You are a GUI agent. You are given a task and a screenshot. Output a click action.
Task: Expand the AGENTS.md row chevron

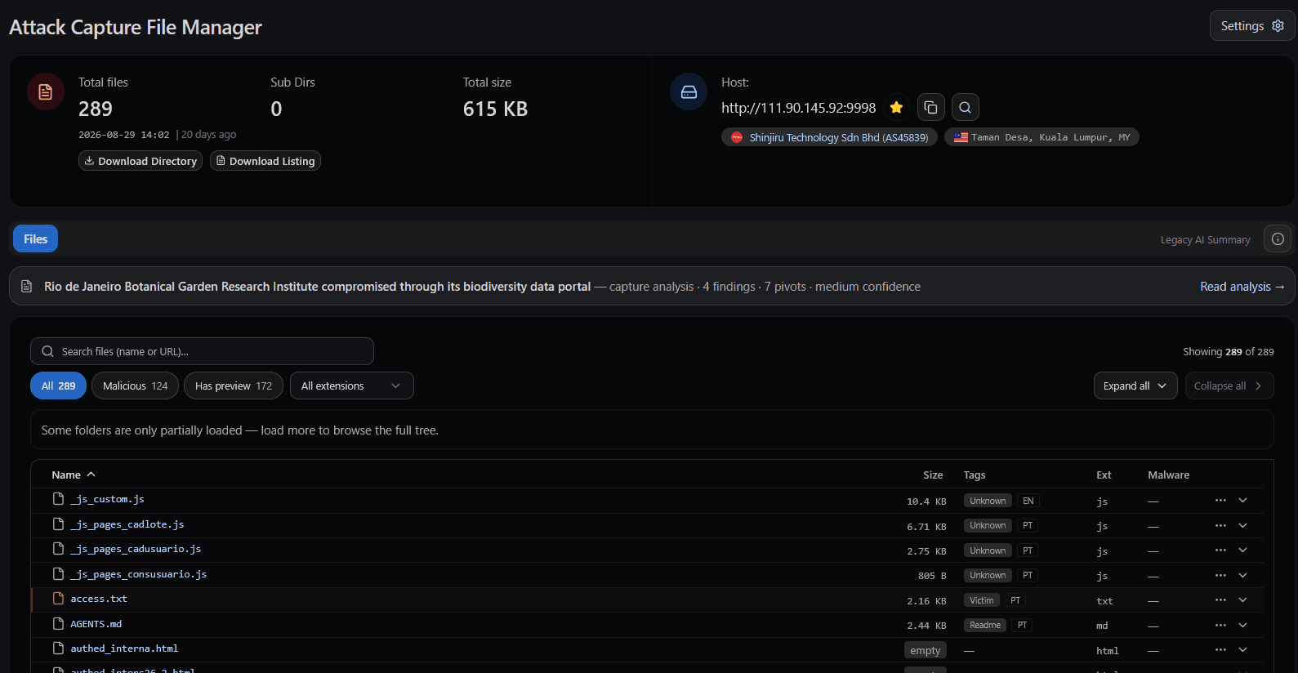1242,625
